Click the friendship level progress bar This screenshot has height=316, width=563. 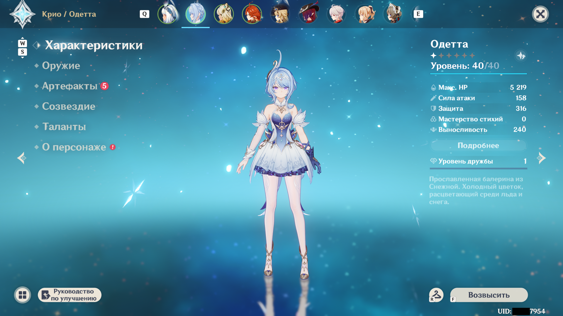(x=478, y=168)
